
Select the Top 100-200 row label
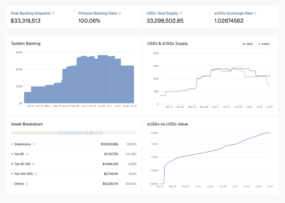pyautogui.click(x=23, y=174)
